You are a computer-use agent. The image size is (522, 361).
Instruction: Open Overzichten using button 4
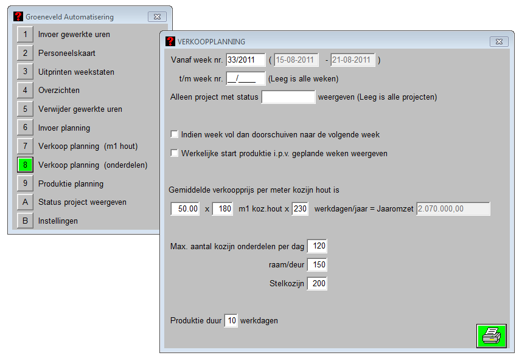point(25,91)
